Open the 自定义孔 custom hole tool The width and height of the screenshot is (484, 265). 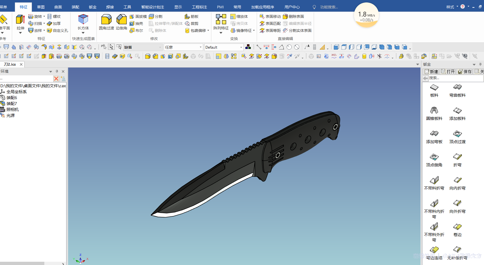[58, 31]
